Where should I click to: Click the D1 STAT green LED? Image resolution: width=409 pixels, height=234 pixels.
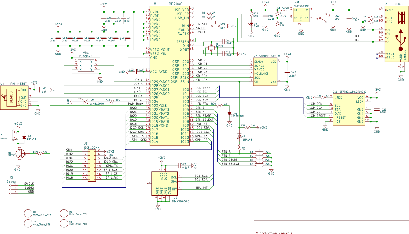[230, 114]
